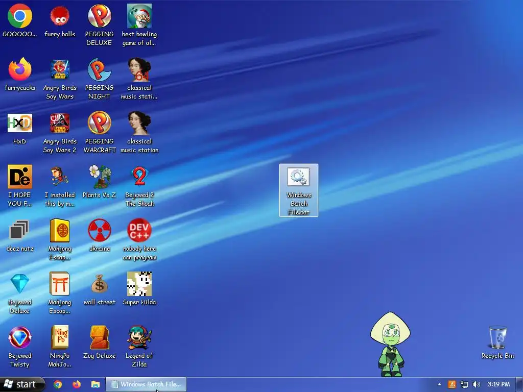Click the best bowling game icon

139,25
